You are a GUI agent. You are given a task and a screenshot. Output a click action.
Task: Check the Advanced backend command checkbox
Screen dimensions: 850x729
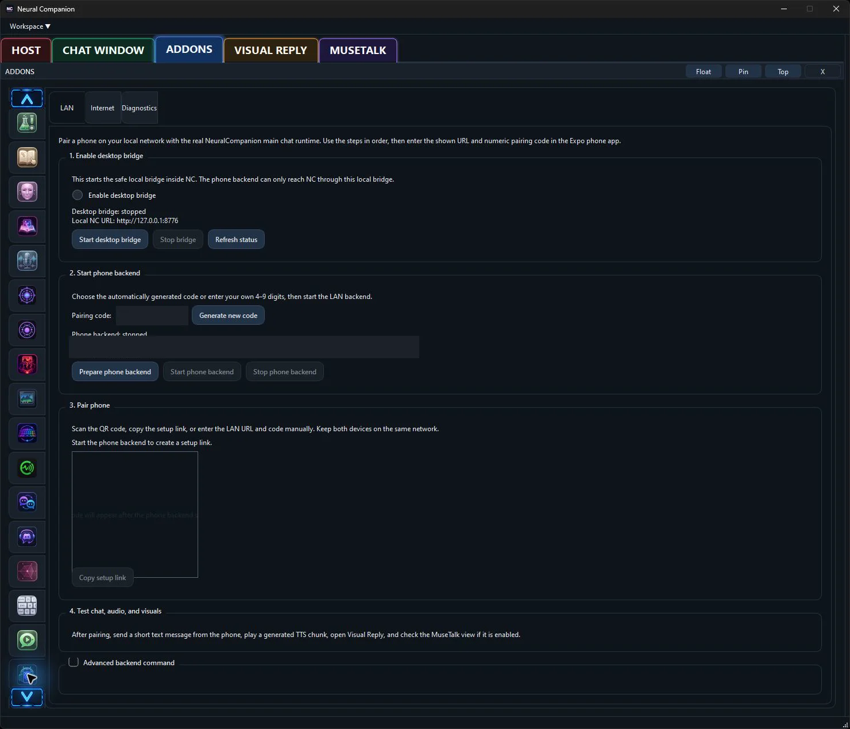pos(74,662)
